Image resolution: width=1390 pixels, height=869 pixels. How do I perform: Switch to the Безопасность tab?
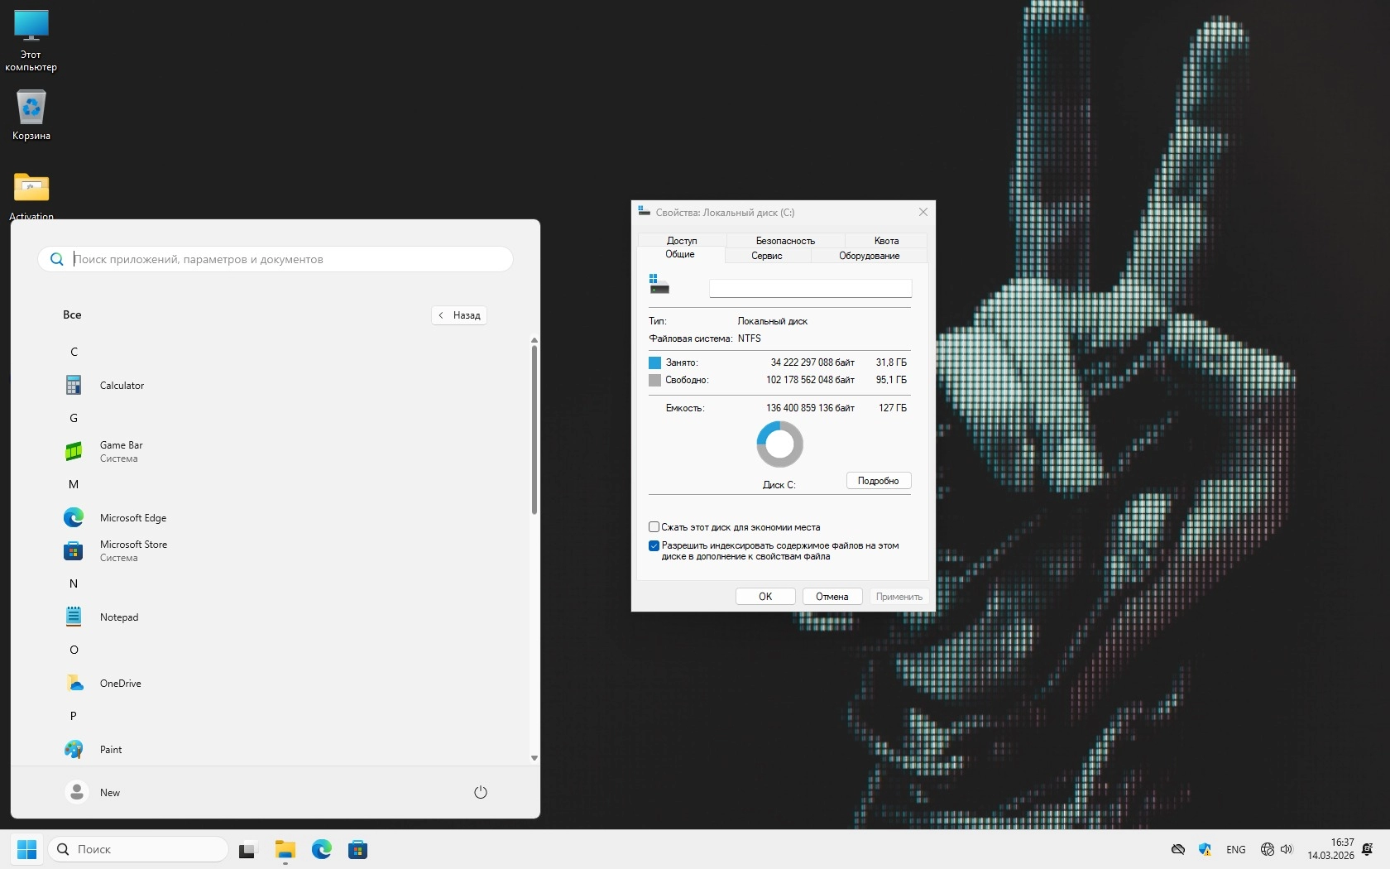(x=785, y=241)
